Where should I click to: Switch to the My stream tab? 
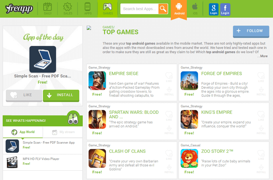(x=63, y=132)
